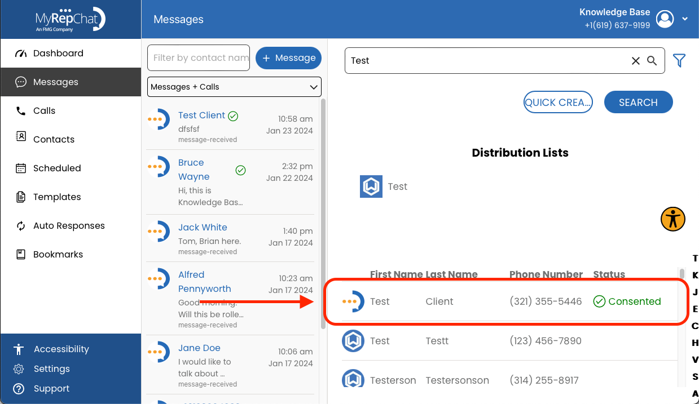Clear the search field with the X icon
Viewport: 699px width, 404px height.
pyautogui.click(x=636, y=61)
